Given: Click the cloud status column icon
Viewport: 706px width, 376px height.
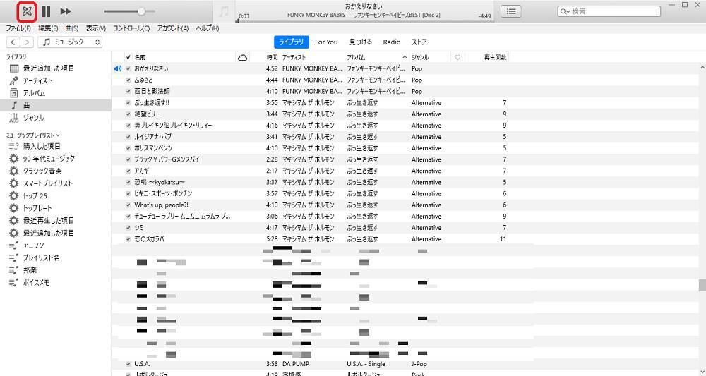Looking at the screenshot, I should pyautogui.click(x=243, y=57).
